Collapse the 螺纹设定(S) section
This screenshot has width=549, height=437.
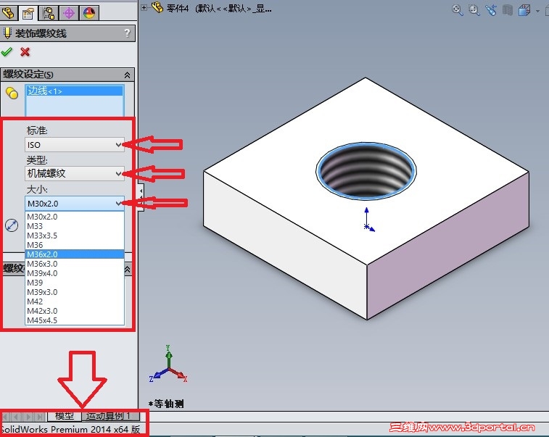pos(127,75)
